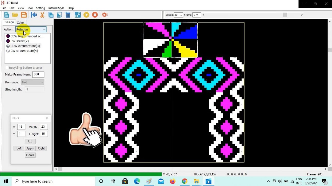Screen dimensions: 332x186
Task: Open the Mail app on the taskbar
Action: click(x=161, y=181)
